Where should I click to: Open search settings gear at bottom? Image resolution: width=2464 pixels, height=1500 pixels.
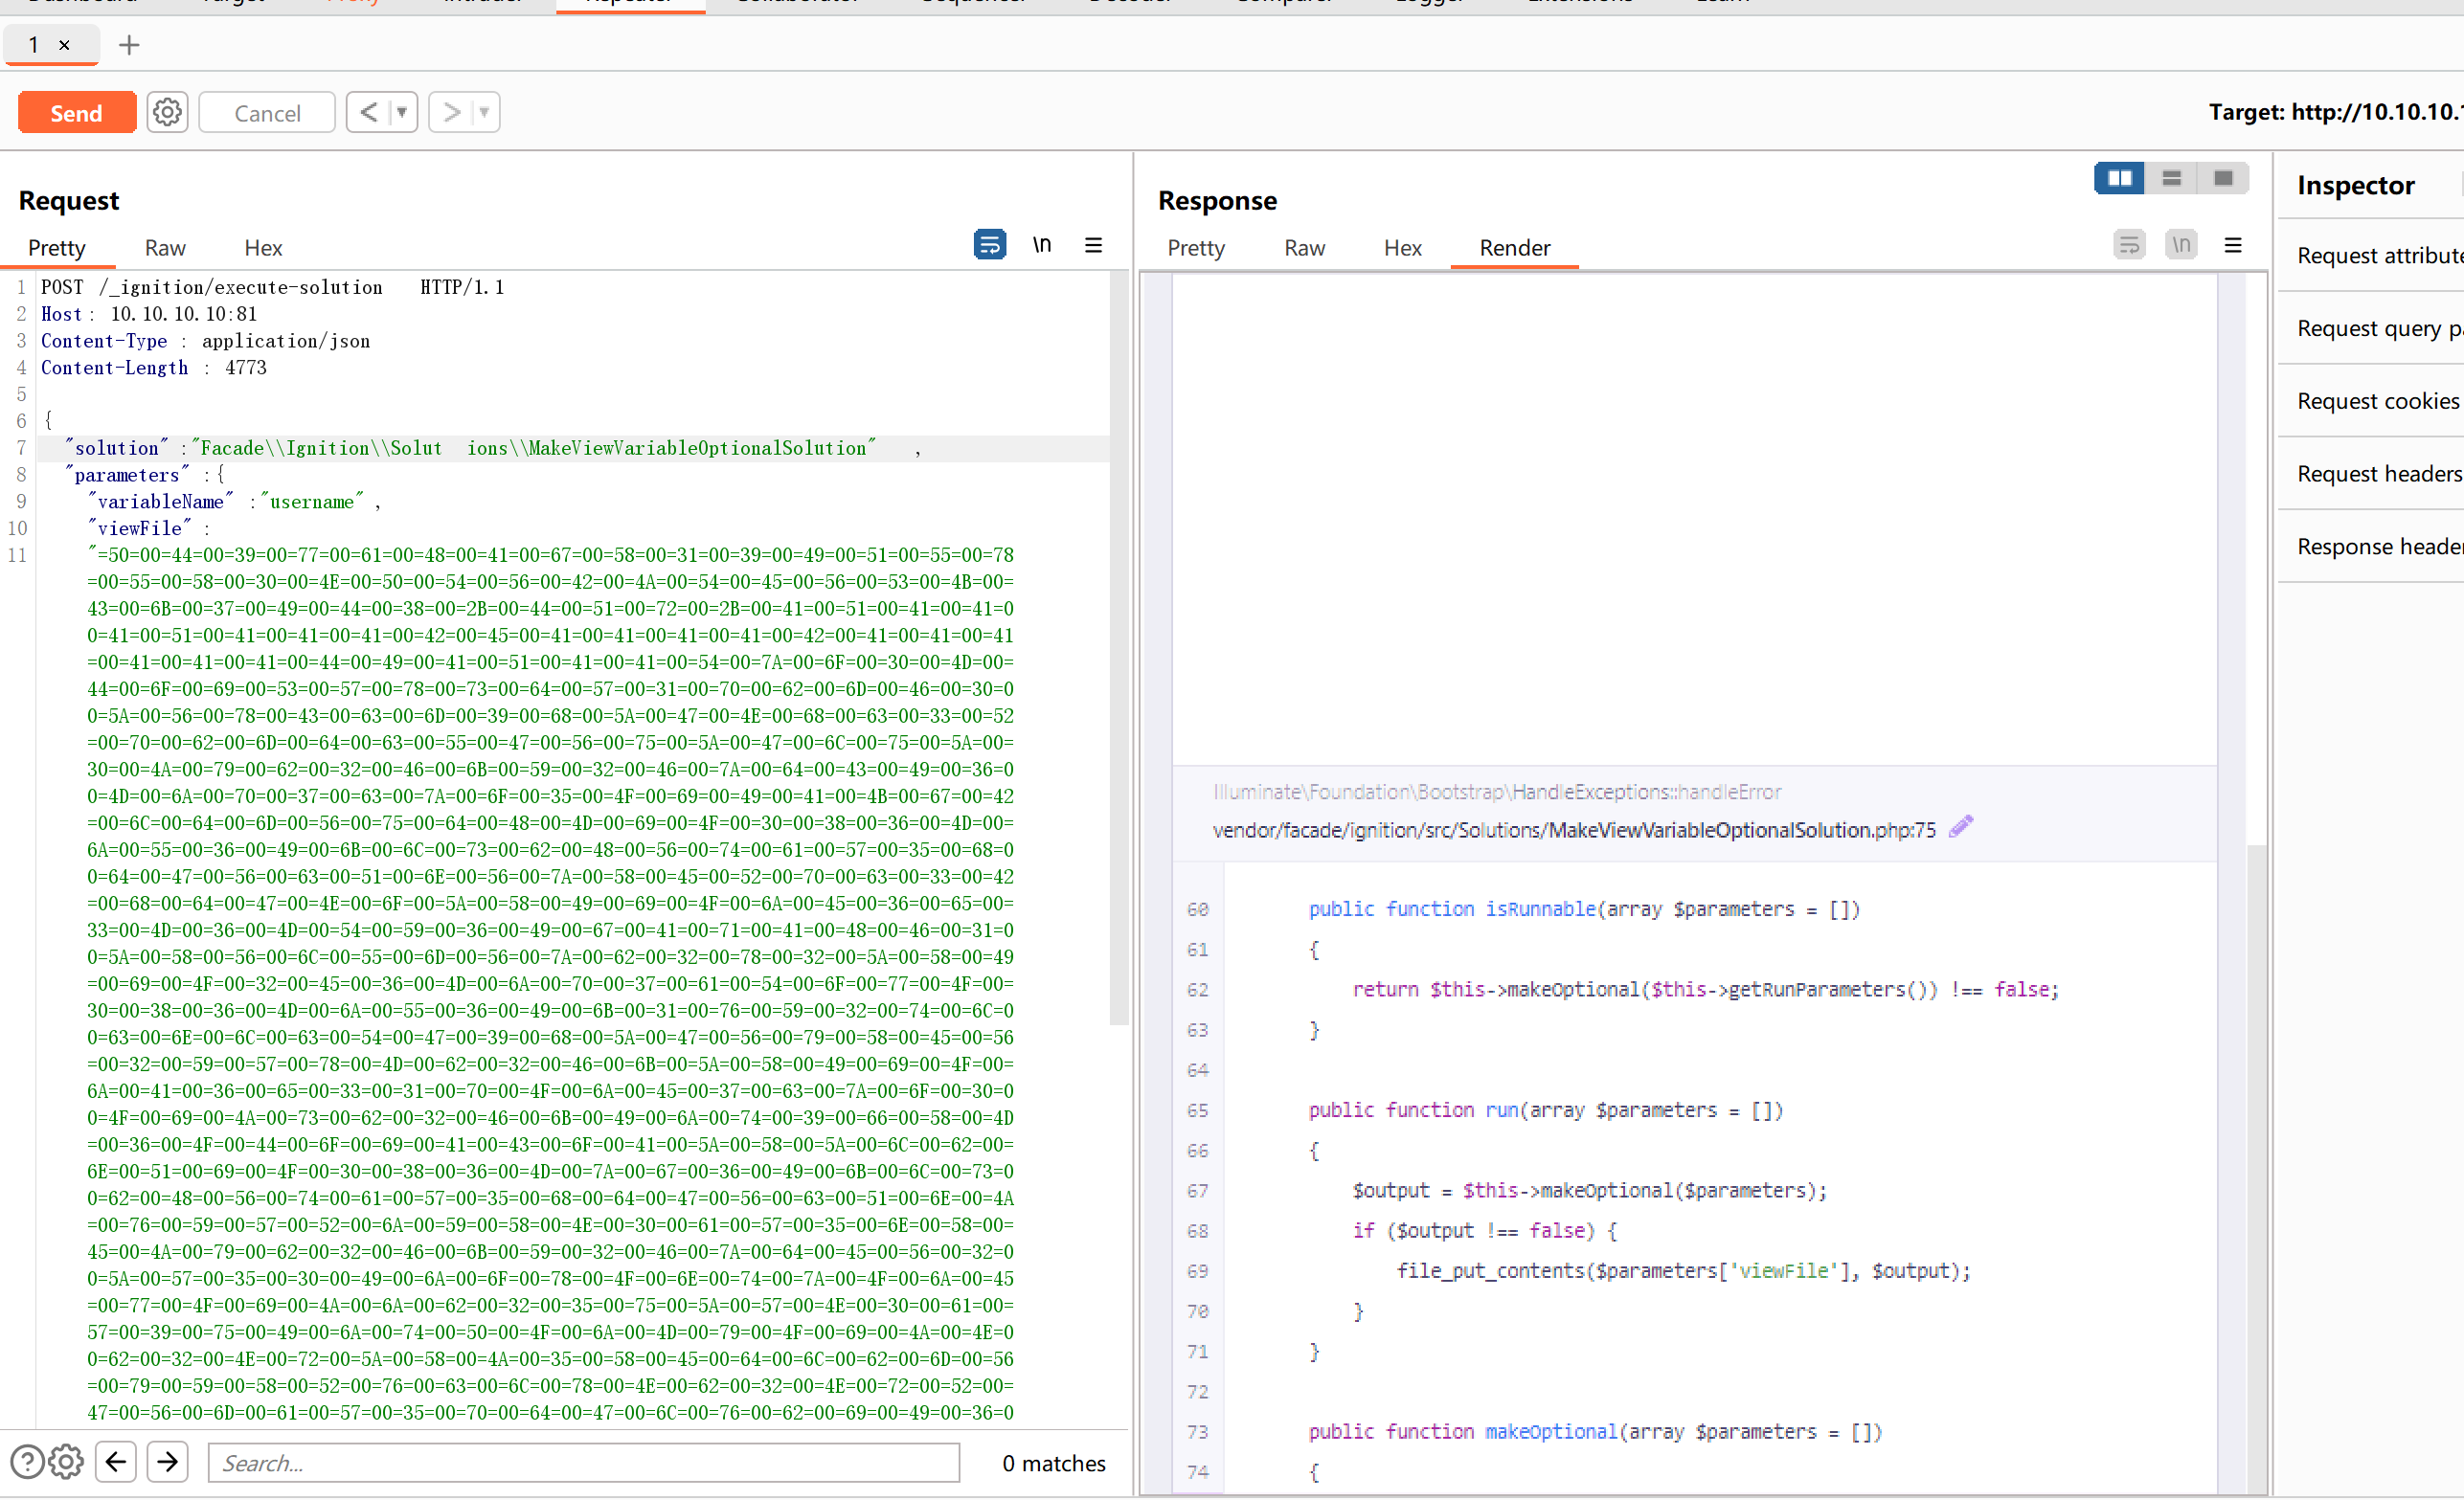(x=66, y=1462)
